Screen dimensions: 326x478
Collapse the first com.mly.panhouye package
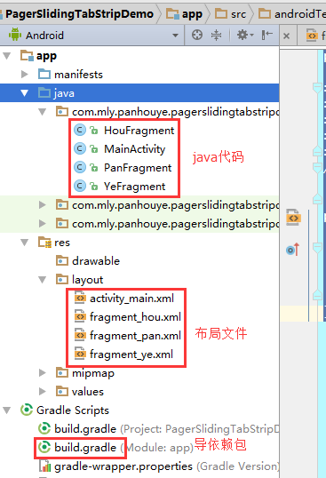(43, 112)
